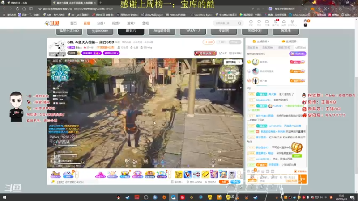Image resolution: width=358 pixels, height=201 pixels.
Task: Open the Windows Start button
Action: pos(4,197)
